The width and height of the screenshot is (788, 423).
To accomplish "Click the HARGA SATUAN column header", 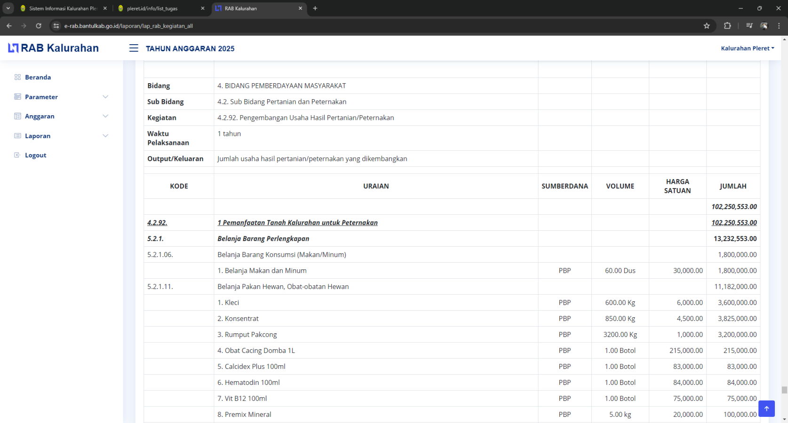I will [x=677, y=186].
